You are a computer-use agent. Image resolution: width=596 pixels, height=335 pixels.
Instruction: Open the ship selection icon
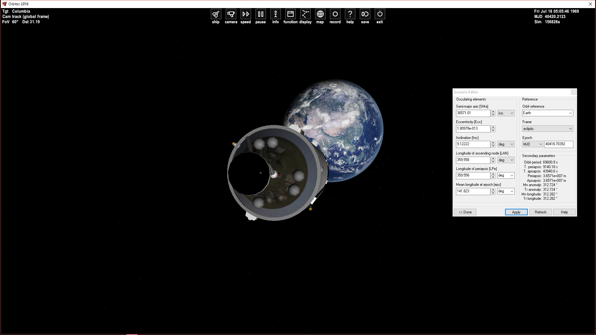coord(216,14)
